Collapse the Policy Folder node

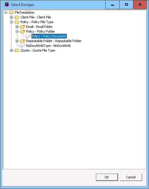17,32
